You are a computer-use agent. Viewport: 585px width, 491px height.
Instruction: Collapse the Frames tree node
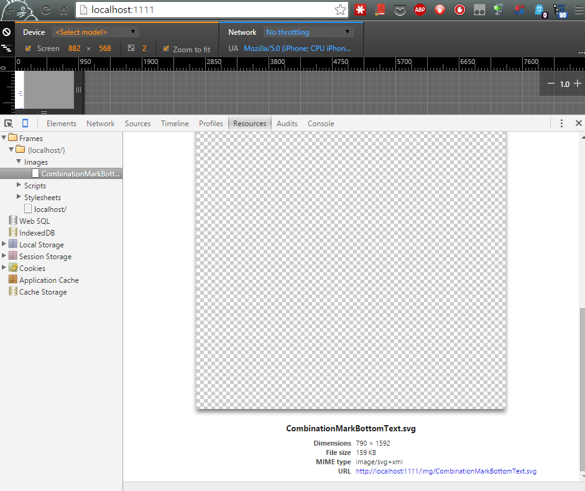point(4,138)
